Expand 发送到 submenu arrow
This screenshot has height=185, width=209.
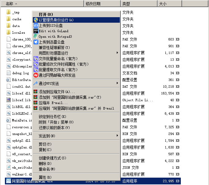pyautogui.click(x=117, y=136)
